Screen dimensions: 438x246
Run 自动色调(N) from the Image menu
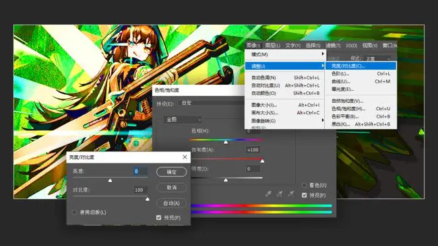click(284, 78)
